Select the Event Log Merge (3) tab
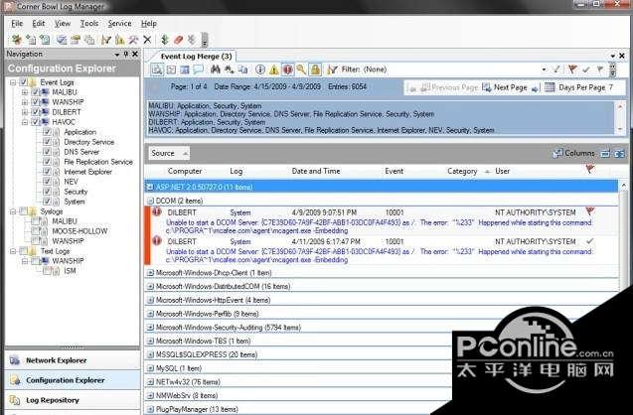 pyautogui.click(x=196, y=56)
